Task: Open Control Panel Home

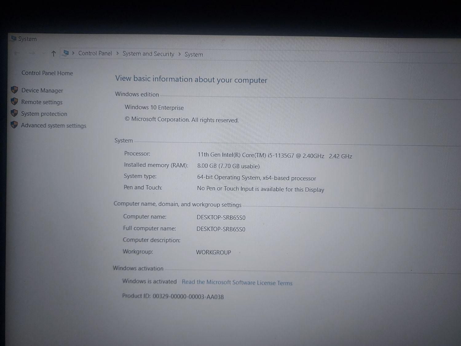Action: (47, 73)
